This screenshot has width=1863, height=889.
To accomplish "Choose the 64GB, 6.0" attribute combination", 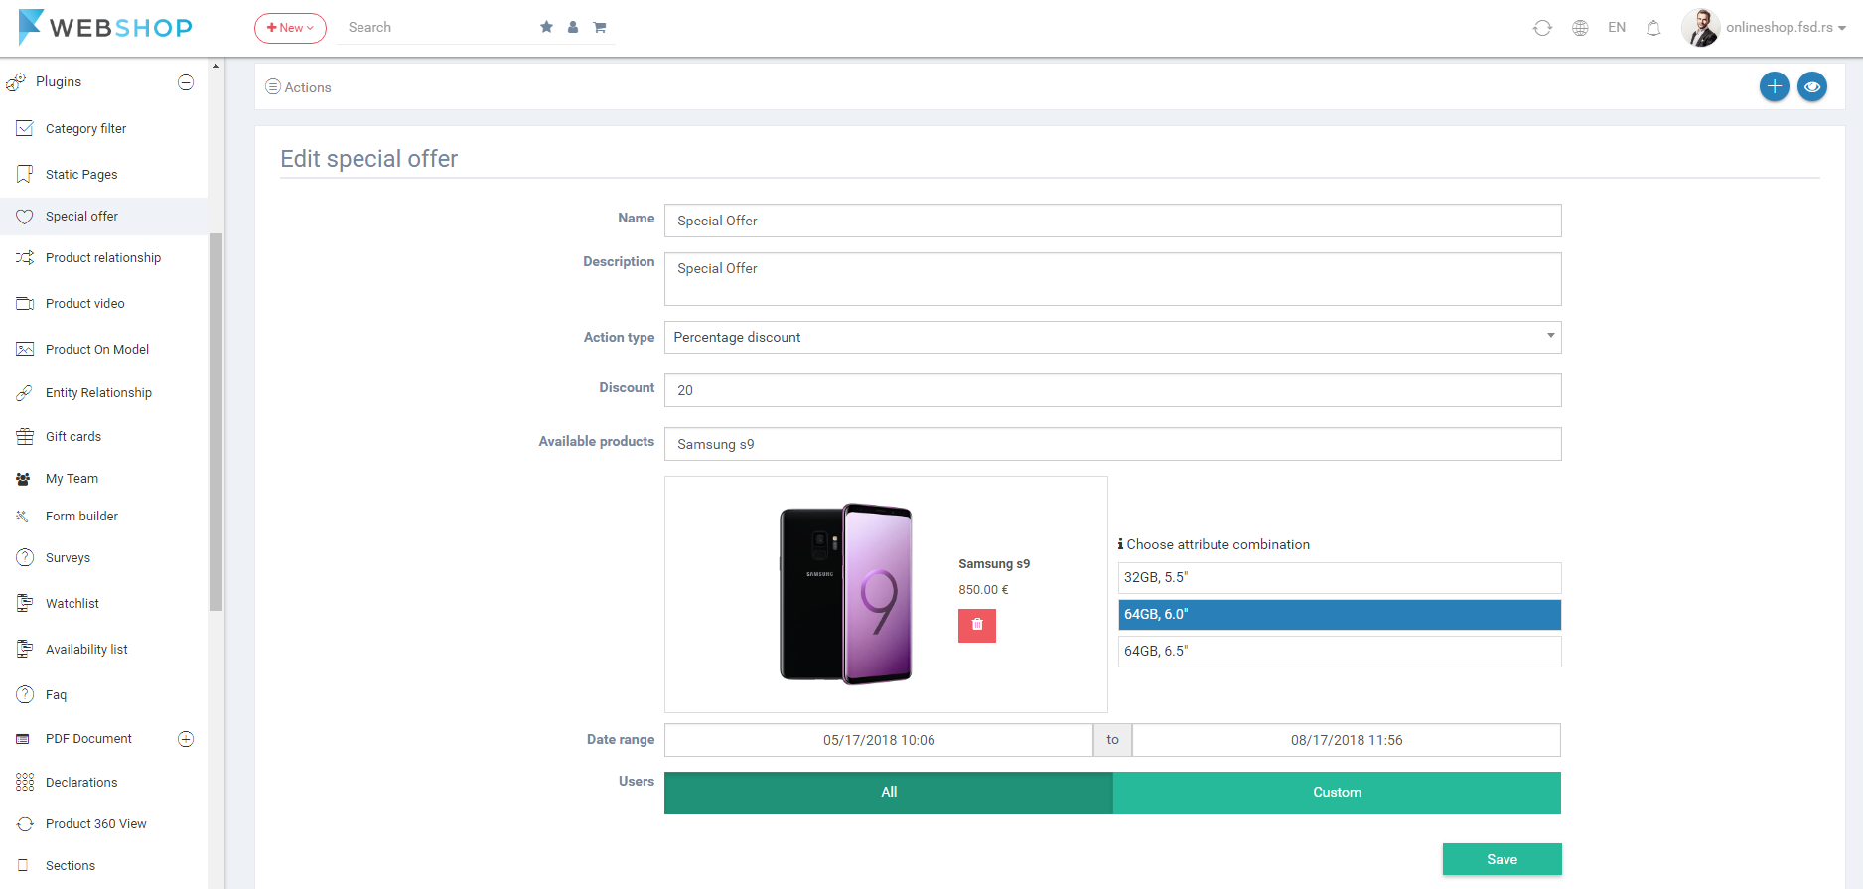I will tap(1340, 614).
